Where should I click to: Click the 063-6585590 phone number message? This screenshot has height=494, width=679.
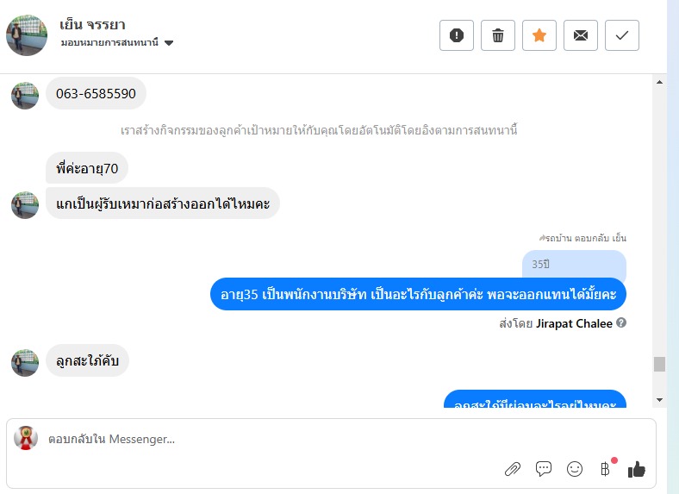click(96, 94)
